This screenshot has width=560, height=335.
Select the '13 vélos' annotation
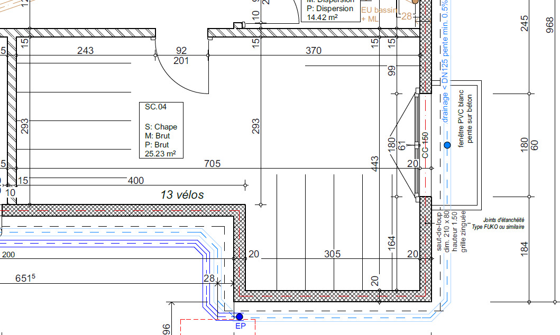coord(182,195)
